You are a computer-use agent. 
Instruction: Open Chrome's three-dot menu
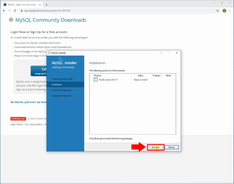pyautogui.click(x=230, y=11)
